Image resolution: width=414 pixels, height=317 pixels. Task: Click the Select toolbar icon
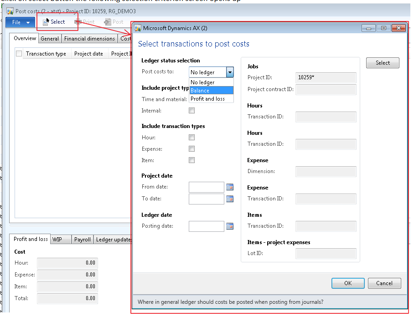46,22
